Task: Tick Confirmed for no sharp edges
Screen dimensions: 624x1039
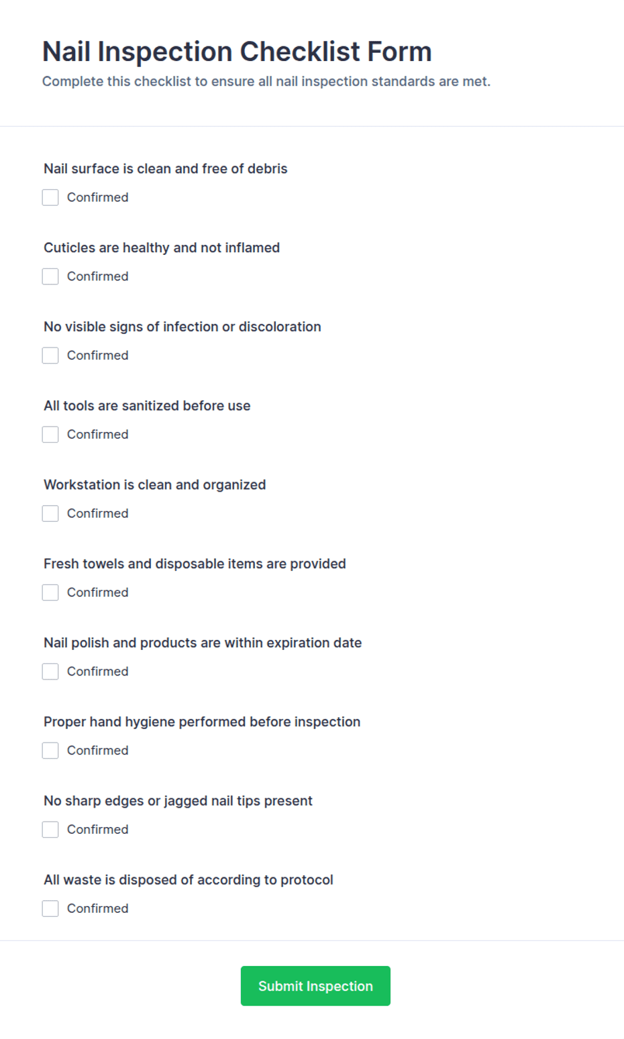Action: click(50, 830)
